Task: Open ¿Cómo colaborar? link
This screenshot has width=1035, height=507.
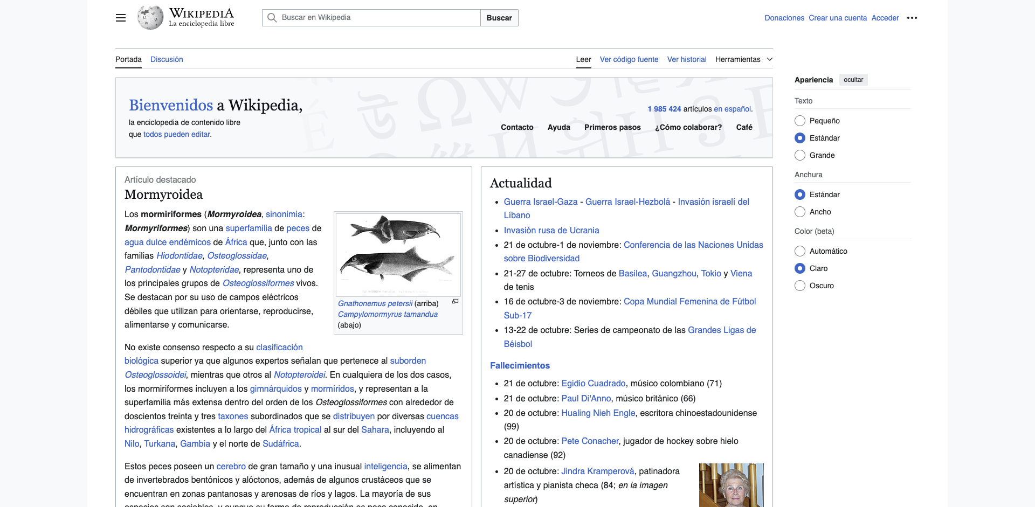Action: click(x=688, y=127)
